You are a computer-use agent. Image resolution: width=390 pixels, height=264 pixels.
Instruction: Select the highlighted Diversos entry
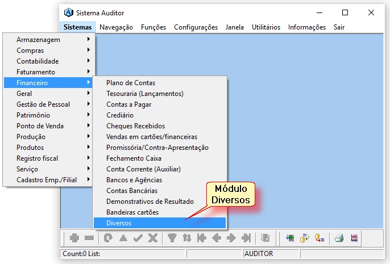coord(160,223)
